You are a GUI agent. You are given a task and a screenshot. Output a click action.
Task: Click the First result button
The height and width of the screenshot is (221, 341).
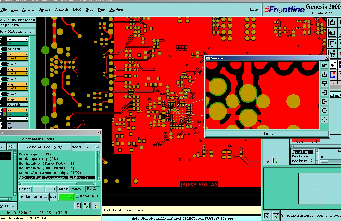(25, 189)
